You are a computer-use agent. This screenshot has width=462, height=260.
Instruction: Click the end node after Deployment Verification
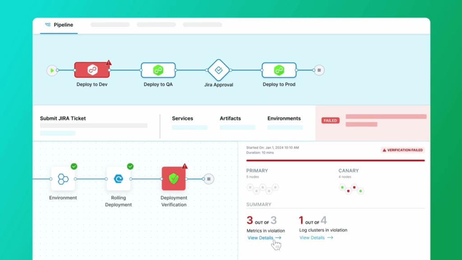(x=208, y=179)
